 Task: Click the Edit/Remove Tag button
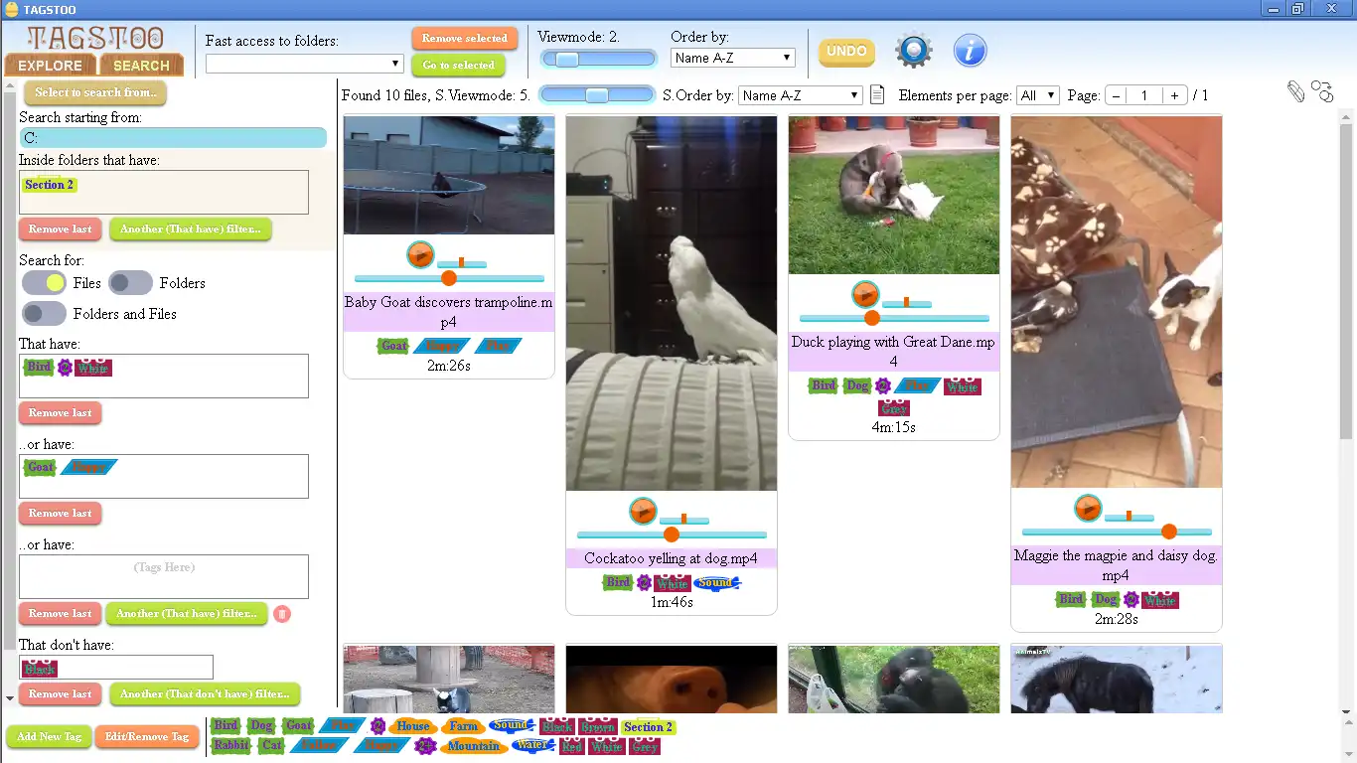coord(147,737)
